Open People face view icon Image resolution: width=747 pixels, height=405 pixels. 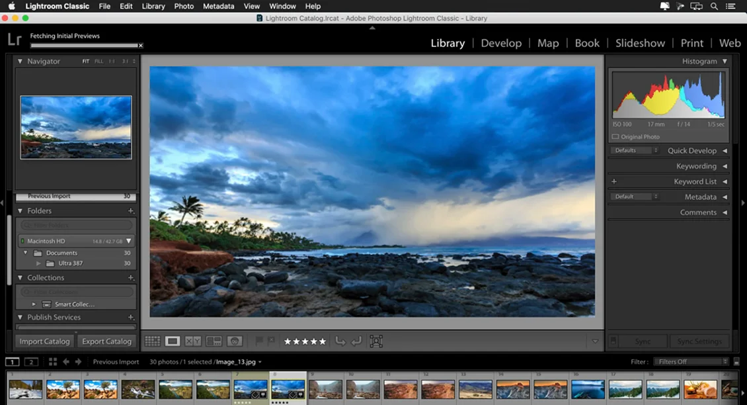[234, 341]
